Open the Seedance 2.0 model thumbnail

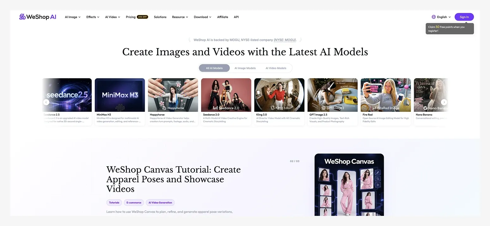(226, 95)
